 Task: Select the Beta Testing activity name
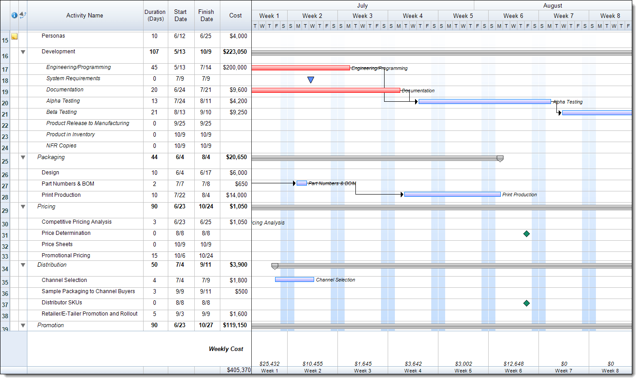(61, 112)
